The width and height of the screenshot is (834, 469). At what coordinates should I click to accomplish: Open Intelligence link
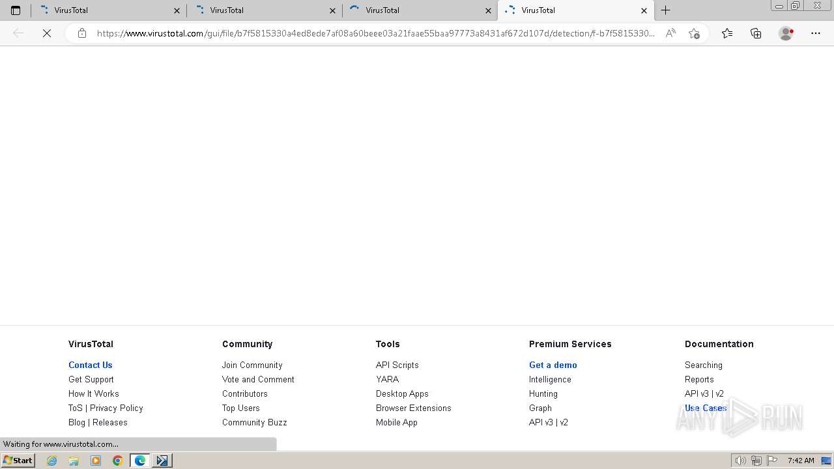point(550,379)
